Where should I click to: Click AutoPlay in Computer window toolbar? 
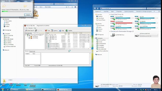[x=106, y=11]
